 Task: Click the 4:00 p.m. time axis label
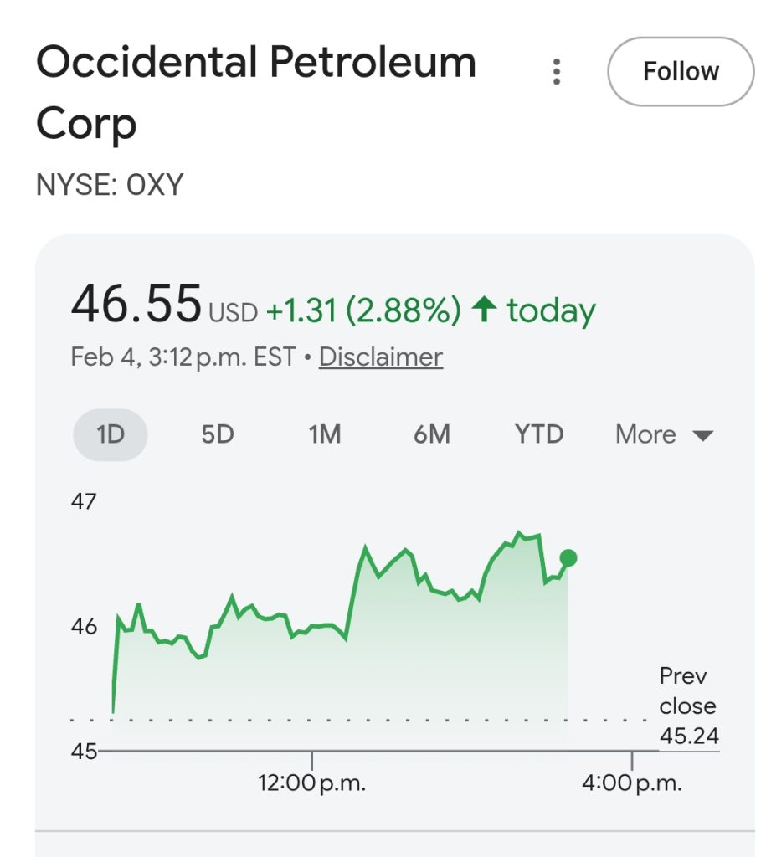(x=633, y=784)
